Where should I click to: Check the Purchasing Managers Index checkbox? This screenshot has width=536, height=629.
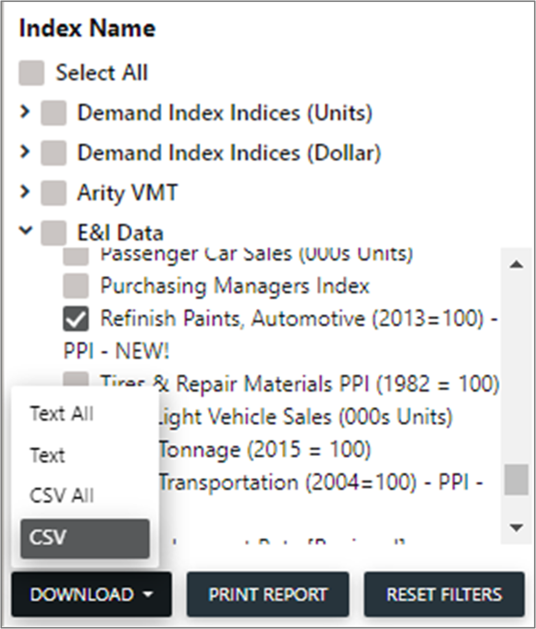[x=76, y=286]
